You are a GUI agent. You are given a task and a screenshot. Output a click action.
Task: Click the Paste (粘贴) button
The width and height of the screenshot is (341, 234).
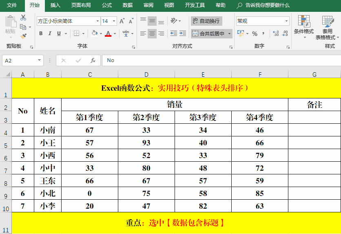tap(10, 25)
